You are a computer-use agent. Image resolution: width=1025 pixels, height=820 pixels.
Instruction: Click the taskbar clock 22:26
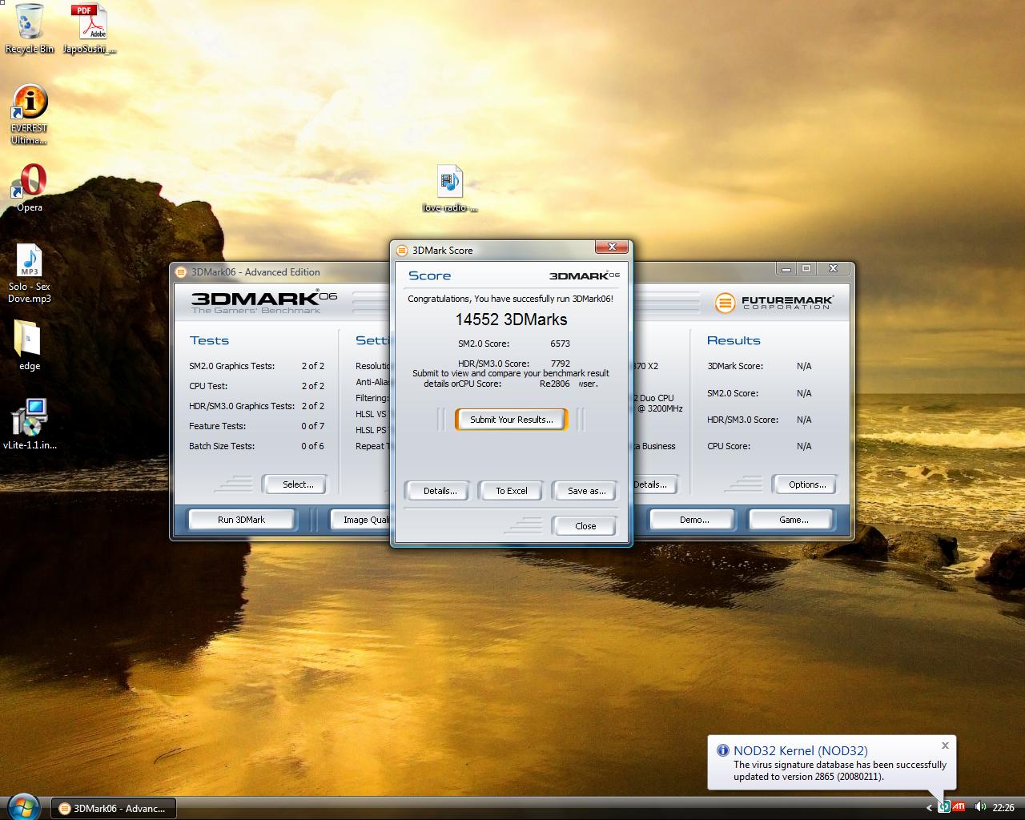tap(1003, 807)
